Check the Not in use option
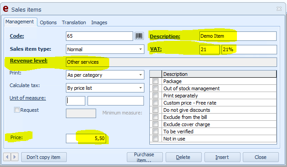The width and height of the screenshot is (287, 167). pos(155,139)
